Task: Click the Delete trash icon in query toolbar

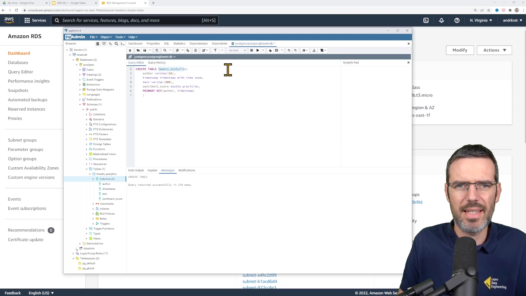Action: point(195,50)
